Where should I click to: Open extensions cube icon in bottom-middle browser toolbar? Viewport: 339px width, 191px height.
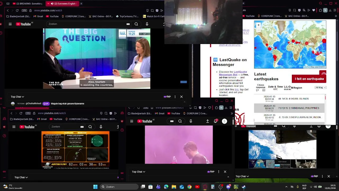click(216, 108)
